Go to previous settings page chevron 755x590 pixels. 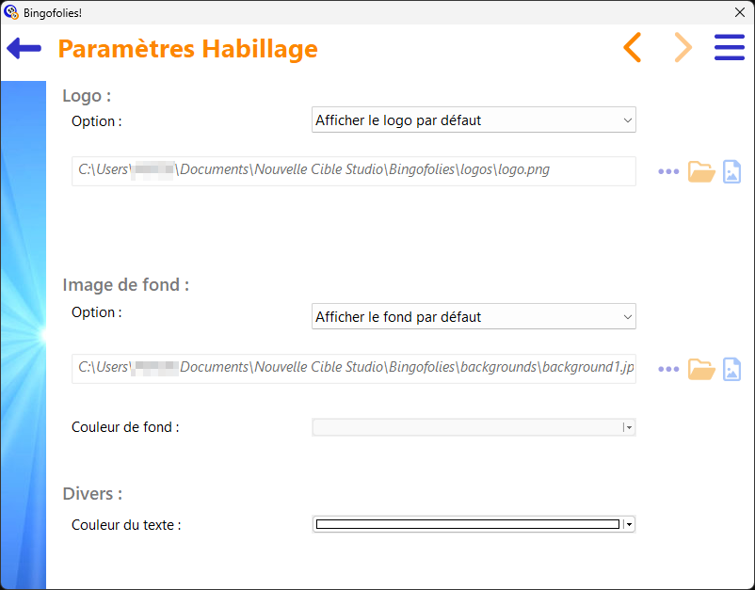coord(633,48)
